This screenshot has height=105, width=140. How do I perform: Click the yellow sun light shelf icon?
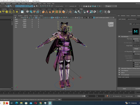point(17,12)
